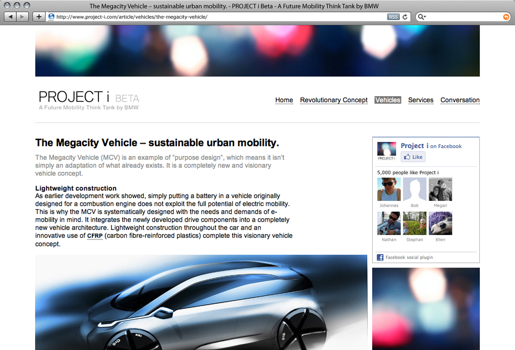Reload the page with the refresh icon

(405, 17)
